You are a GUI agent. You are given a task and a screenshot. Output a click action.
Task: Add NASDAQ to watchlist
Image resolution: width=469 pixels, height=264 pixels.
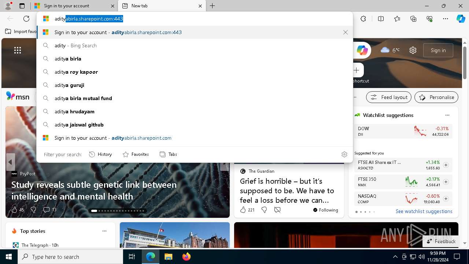446,199
